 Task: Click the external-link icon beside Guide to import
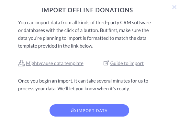(x=106, y=63)
